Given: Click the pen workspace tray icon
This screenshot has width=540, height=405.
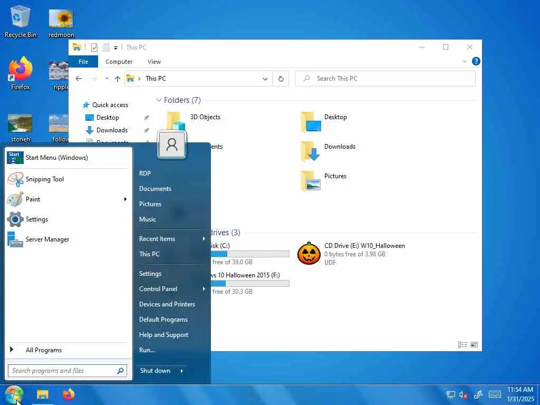Looking at the screenshot, I should 478,394.
